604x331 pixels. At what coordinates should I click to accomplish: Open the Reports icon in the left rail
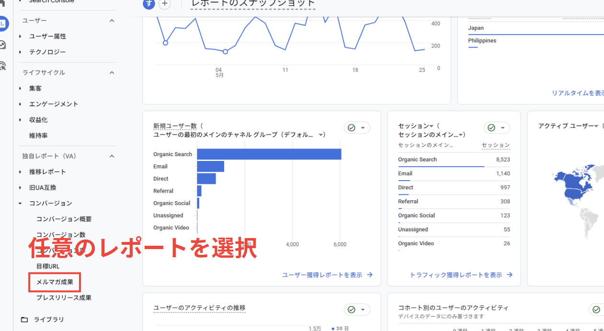[3, 23]
